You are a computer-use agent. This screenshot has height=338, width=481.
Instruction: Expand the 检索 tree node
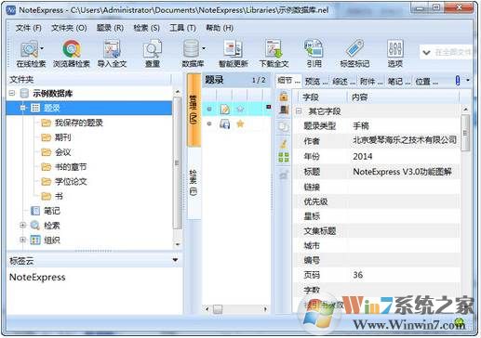pos(22,225)
